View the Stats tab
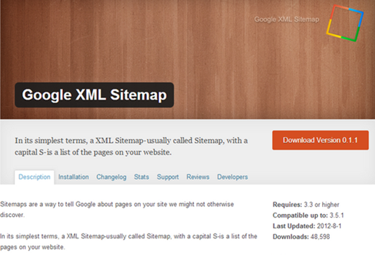 tap(141, 177)
